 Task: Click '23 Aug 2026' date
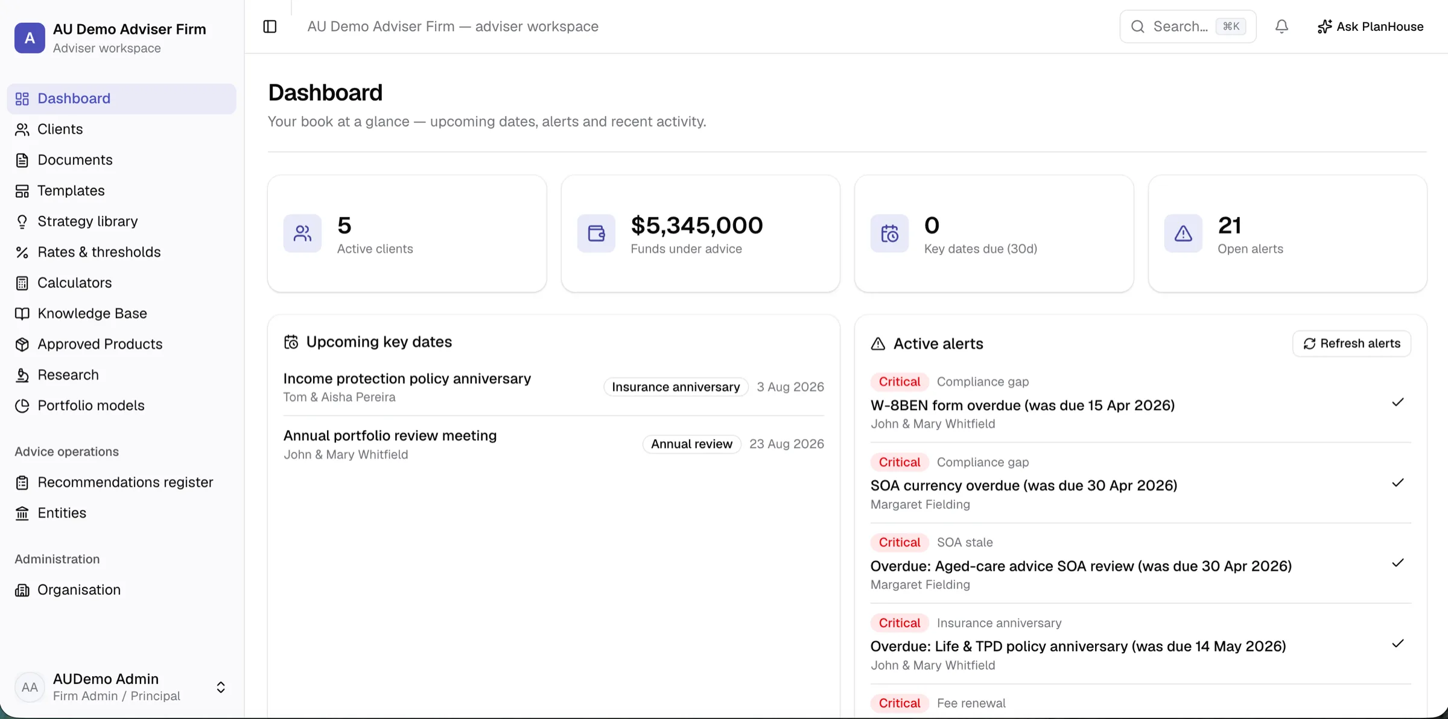coord(787,444)
